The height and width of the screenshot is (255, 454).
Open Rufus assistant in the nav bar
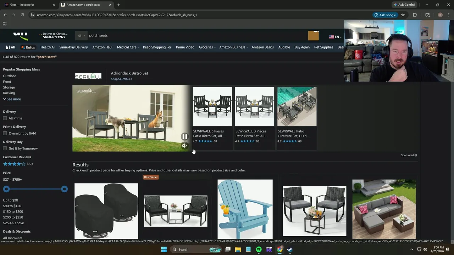pos(28,47)
